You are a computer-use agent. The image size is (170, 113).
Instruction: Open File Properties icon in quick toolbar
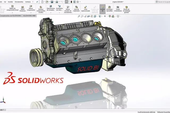tap(75, 2)
